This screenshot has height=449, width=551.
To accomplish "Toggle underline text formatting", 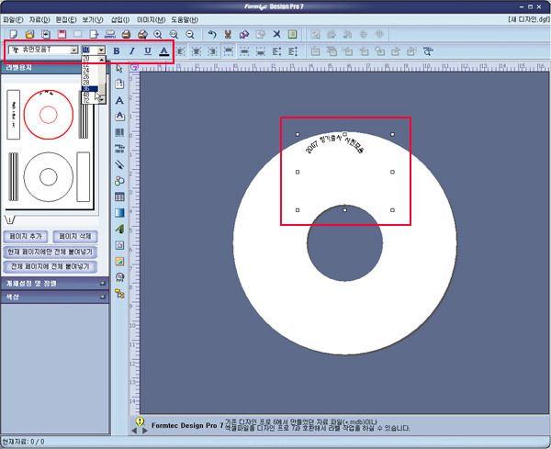I will [x=148, y=51].
